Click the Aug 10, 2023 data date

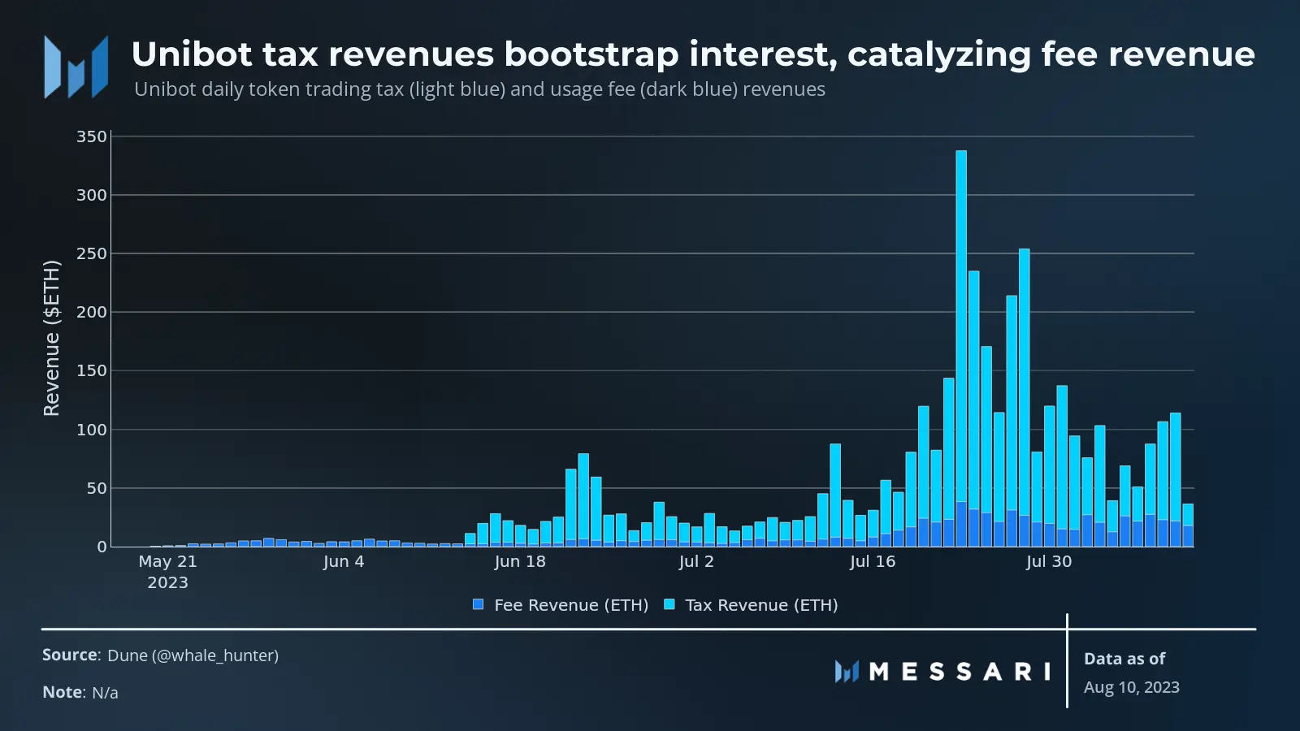[1132, 687]
